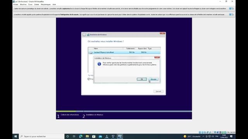Open the Fichier menu in VirtualBox
This screenshot has width=248, height=139.
[15, 4]
